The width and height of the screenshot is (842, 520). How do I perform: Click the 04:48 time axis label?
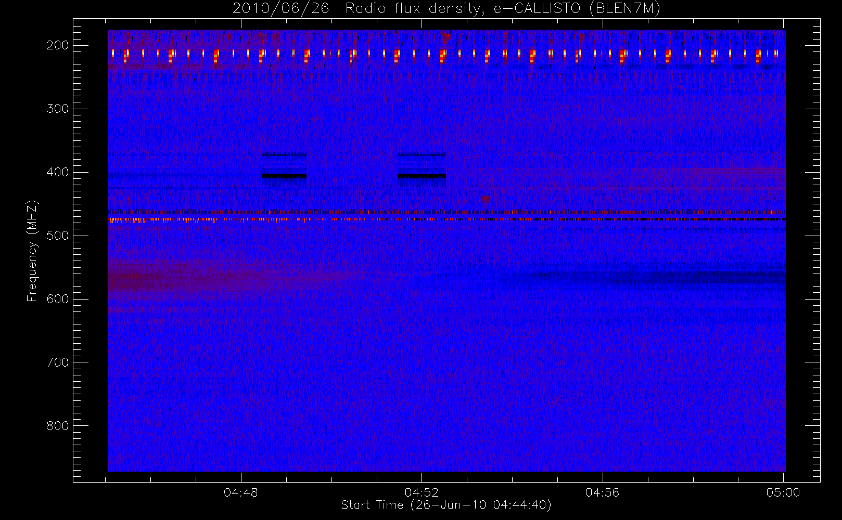click(x=241, y=492)
